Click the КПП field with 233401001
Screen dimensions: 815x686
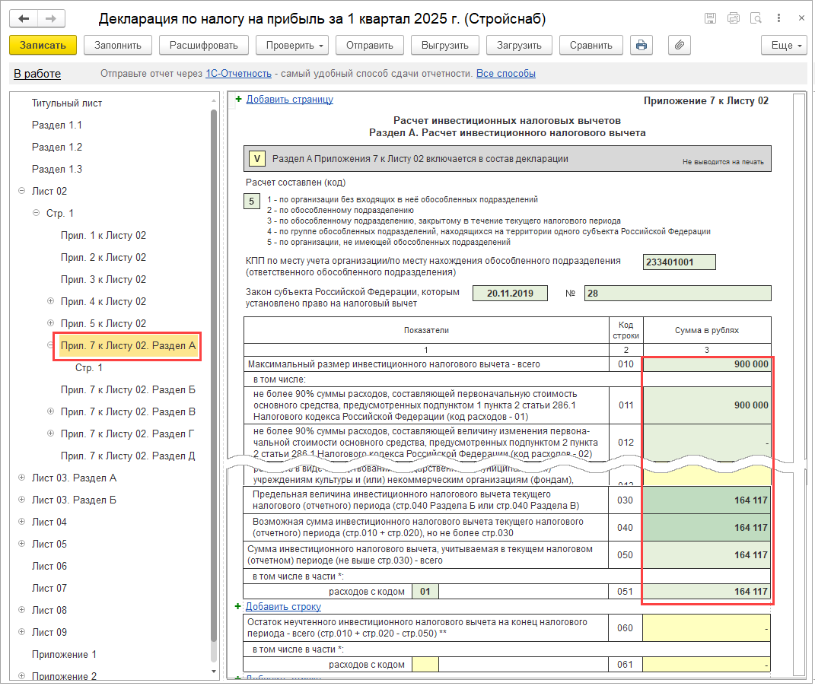point(679,262)
